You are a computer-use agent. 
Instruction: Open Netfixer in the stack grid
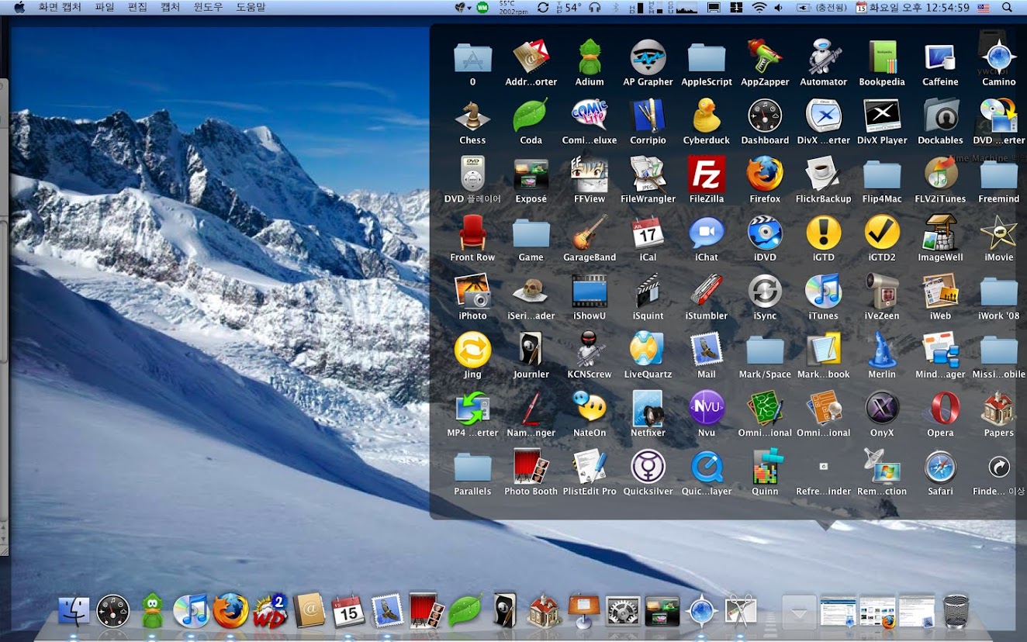[648, 409]
